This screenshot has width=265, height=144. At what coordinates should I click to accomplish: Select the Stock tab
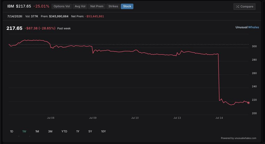(x=127, y=6)
